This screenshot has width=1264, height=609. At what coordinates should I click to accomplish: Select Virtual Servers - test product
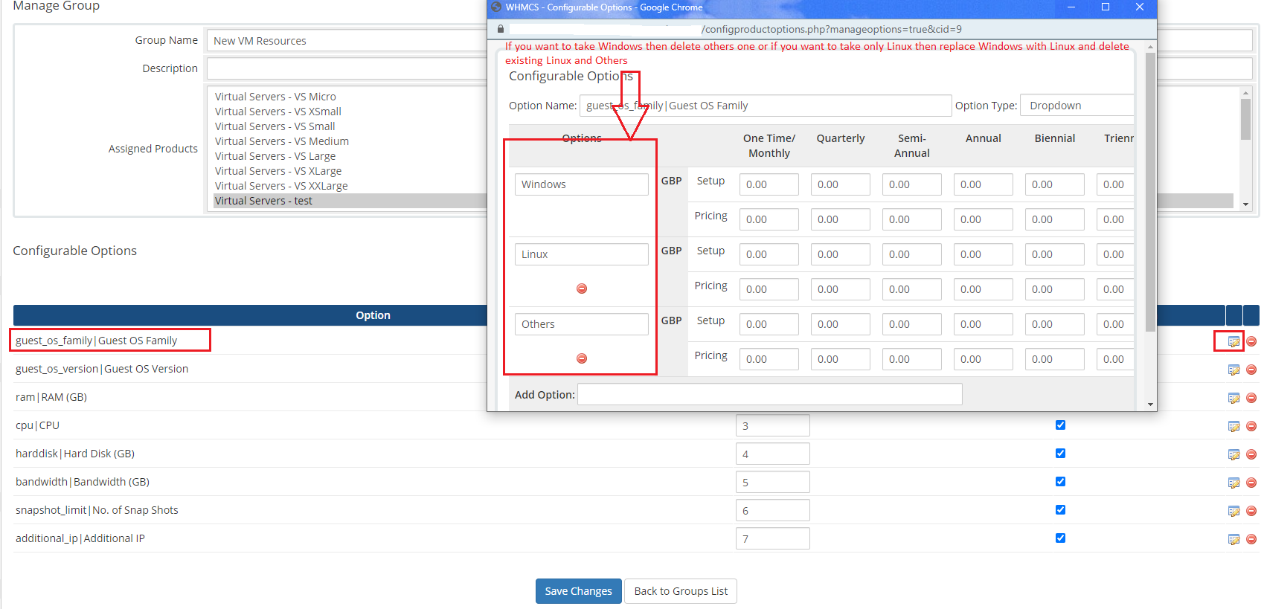click(x=263, y=201)
